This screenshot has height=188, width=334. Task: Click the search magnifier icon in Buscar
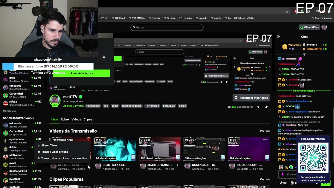[x=134, y=27]
